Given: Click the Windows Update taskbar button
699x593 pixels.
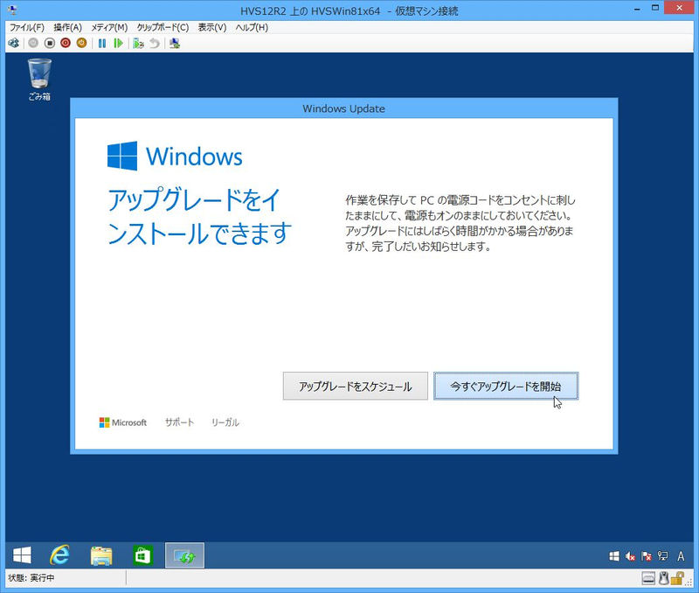Looking at the screenshot, I should tap(184, 555).
